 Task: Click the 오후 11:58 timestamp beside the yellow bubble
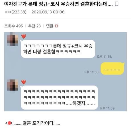(91, 72)
